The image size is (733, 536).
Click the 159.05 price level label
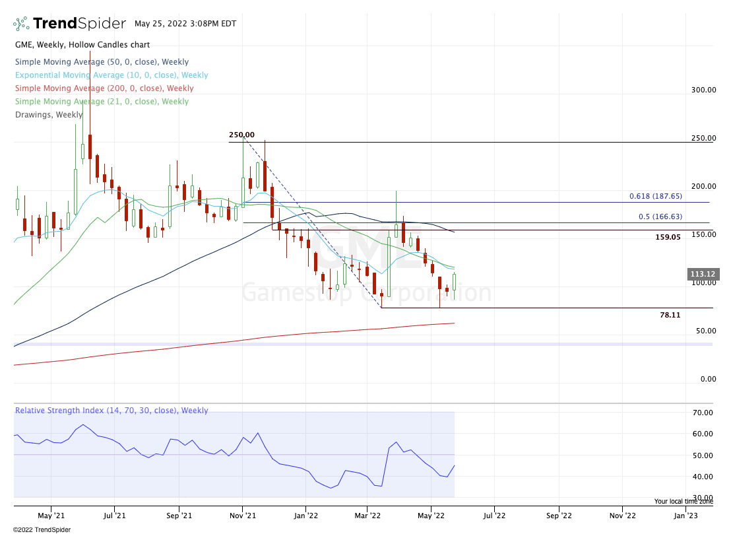pyautogui.click(x=668, y=237)
